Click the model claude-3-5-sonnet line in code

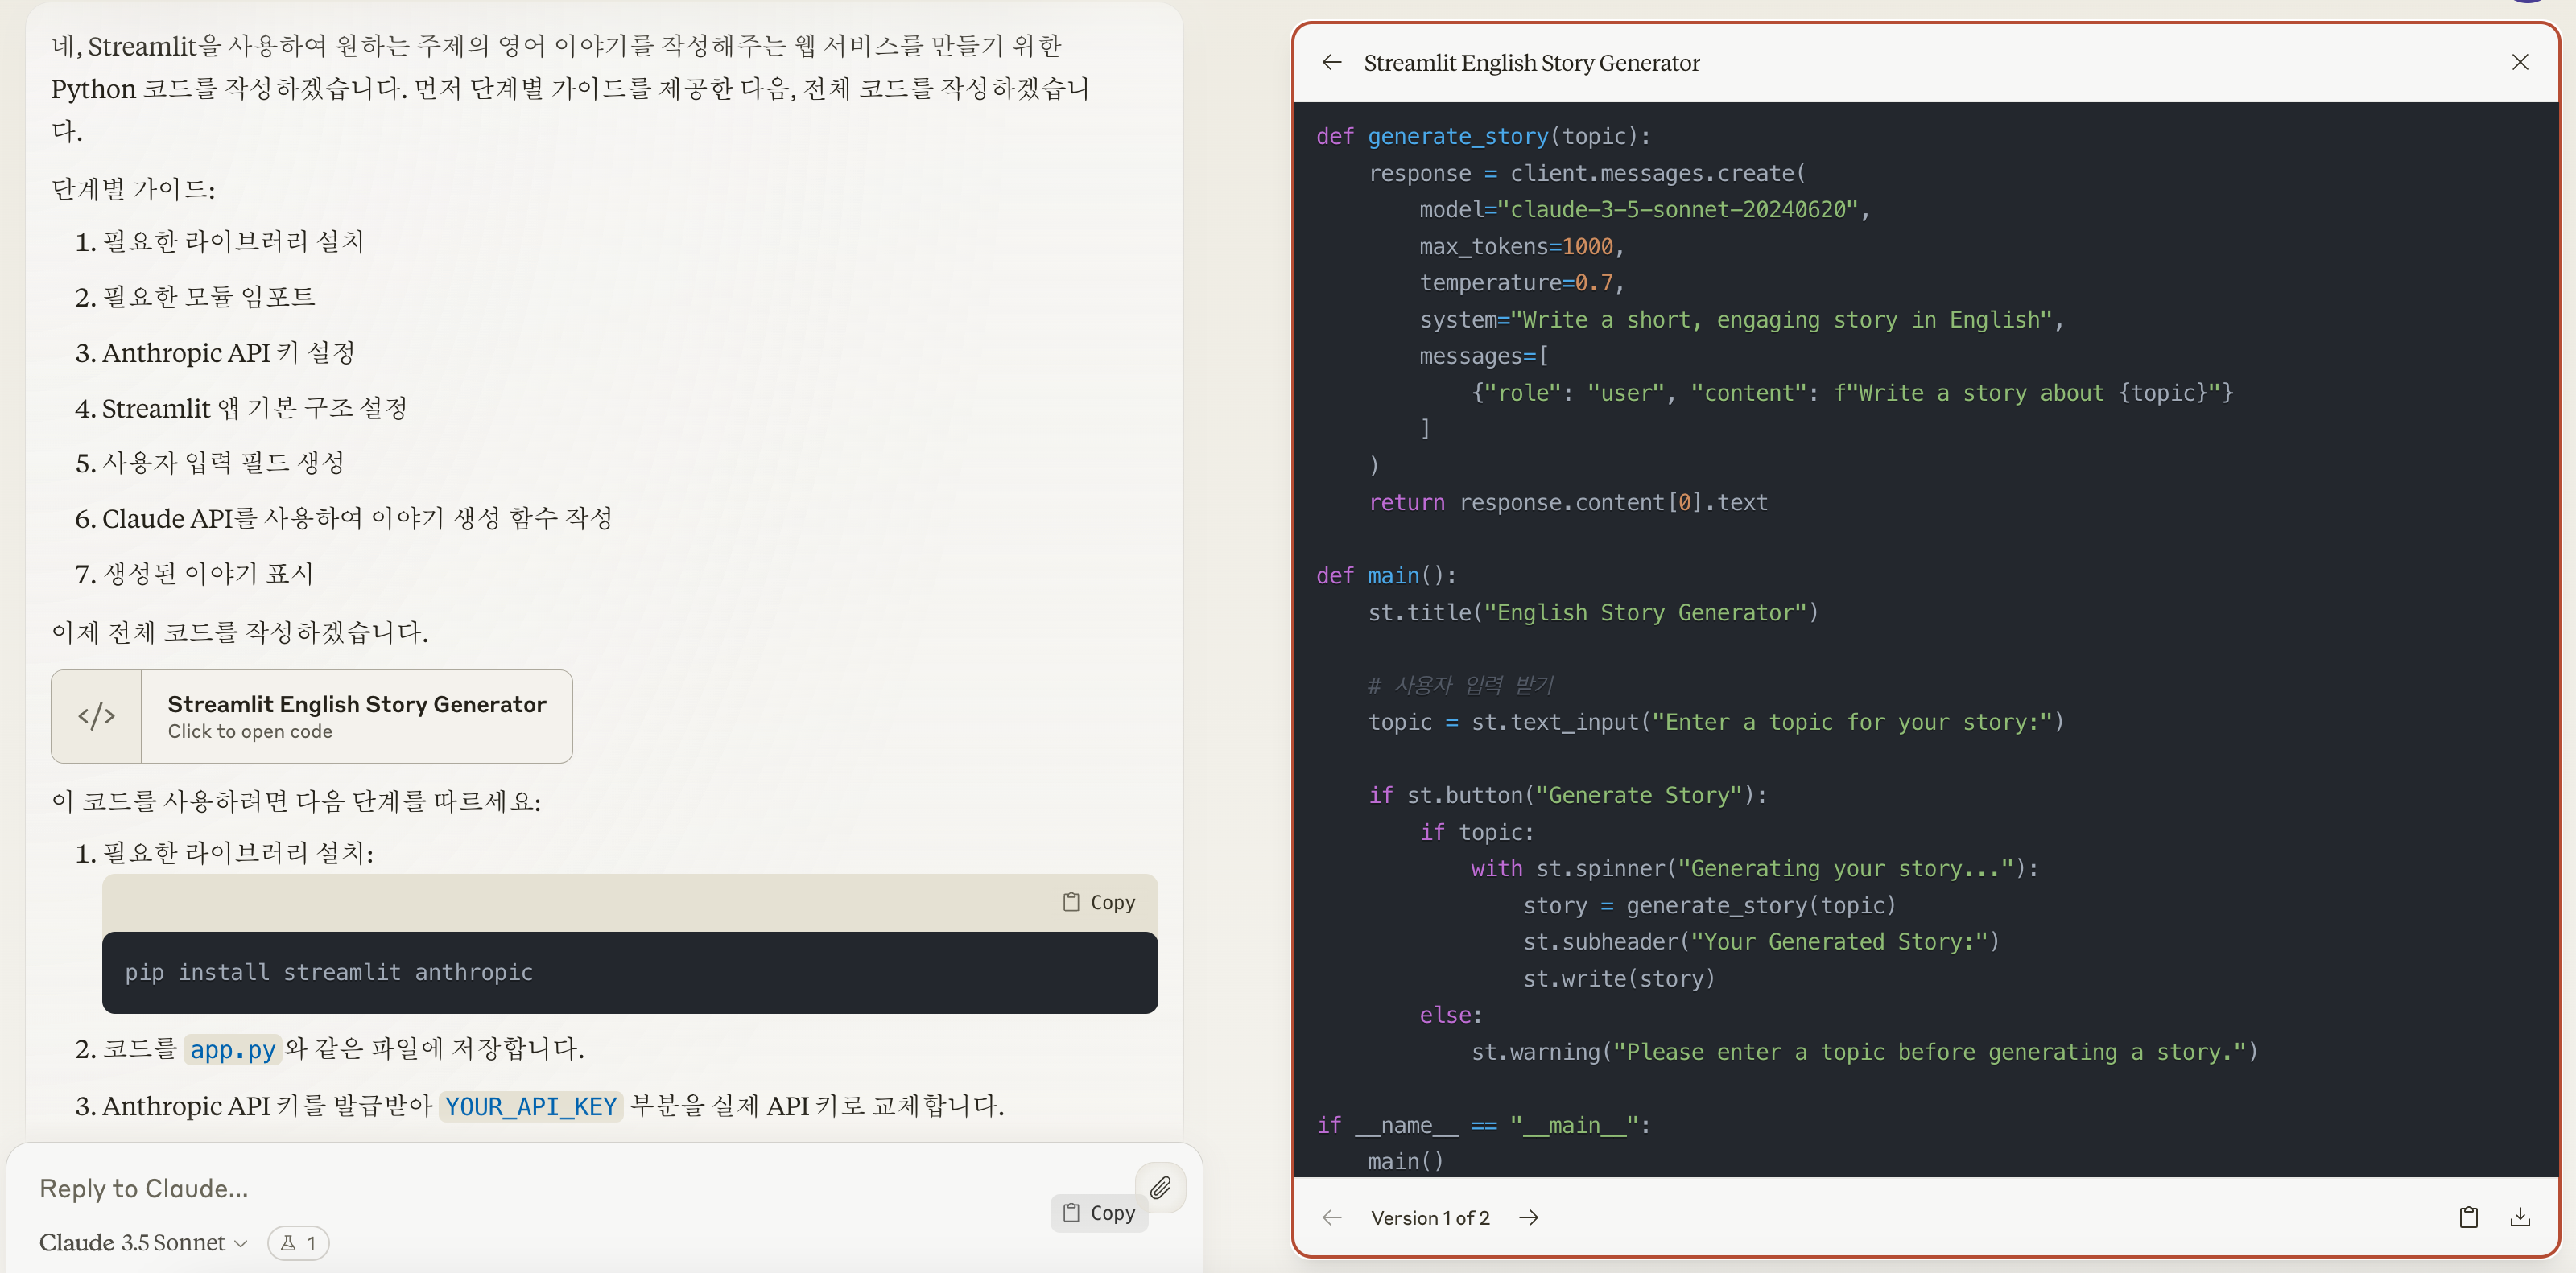1644,209
